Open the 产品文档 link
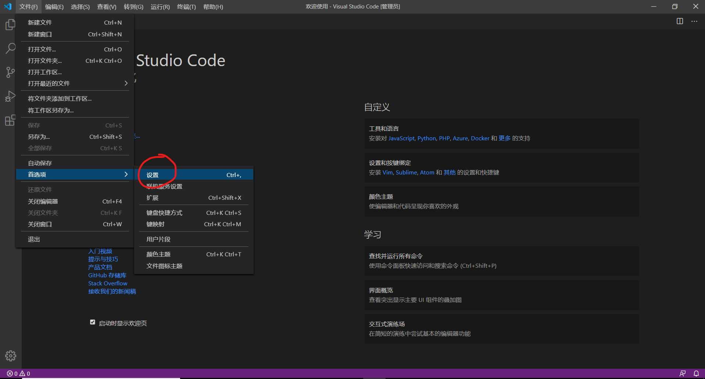 (x=100, y=267)
